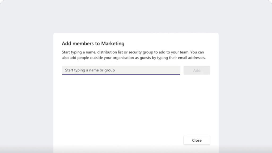Screen dimensions: 272x153
Task: Click the 'Add members to Marketing' heading
Action: tap(93, 43)
